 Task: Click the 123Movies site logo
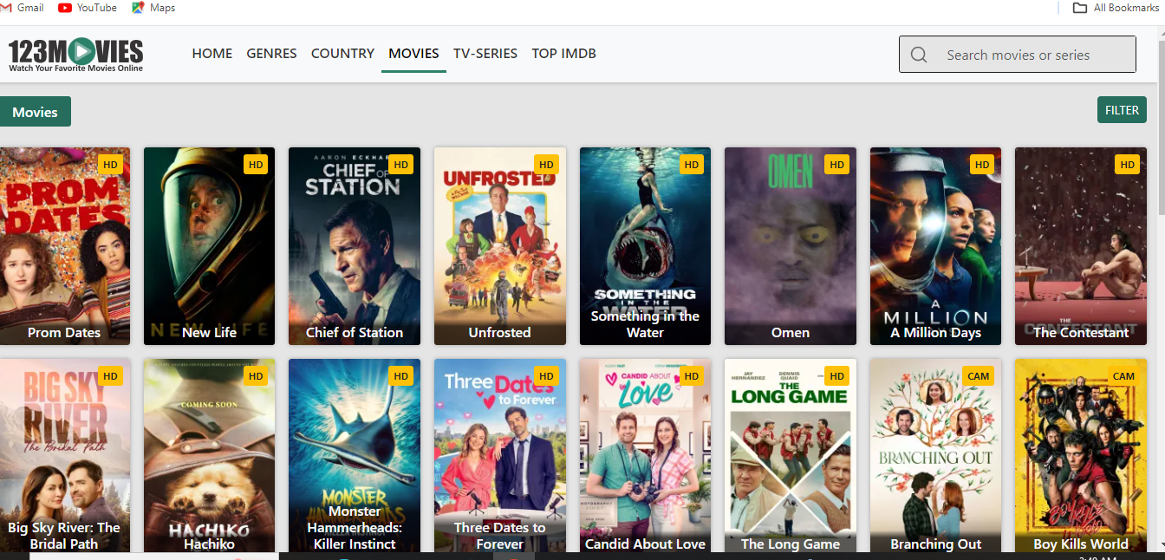[x=76, y=54]
